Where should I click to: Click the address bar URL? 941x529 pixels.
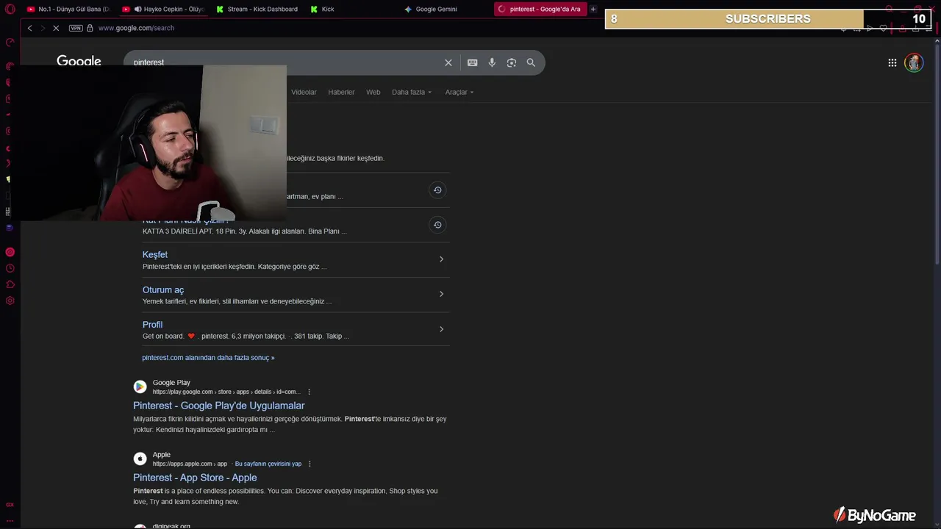point(136,28)
